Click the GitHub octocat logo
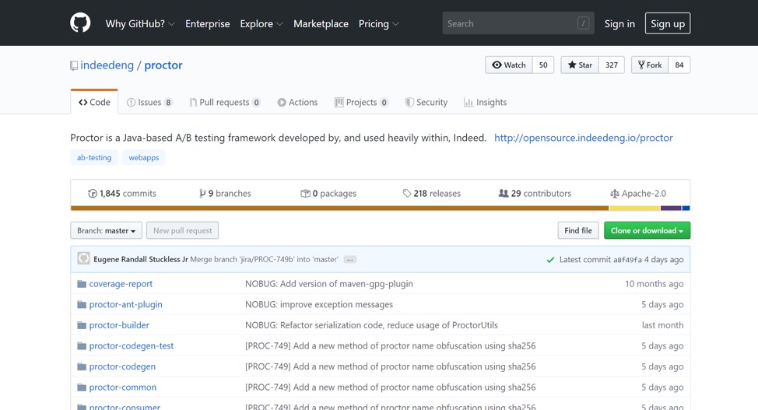 pyautogui.click(x=80, y=23)
